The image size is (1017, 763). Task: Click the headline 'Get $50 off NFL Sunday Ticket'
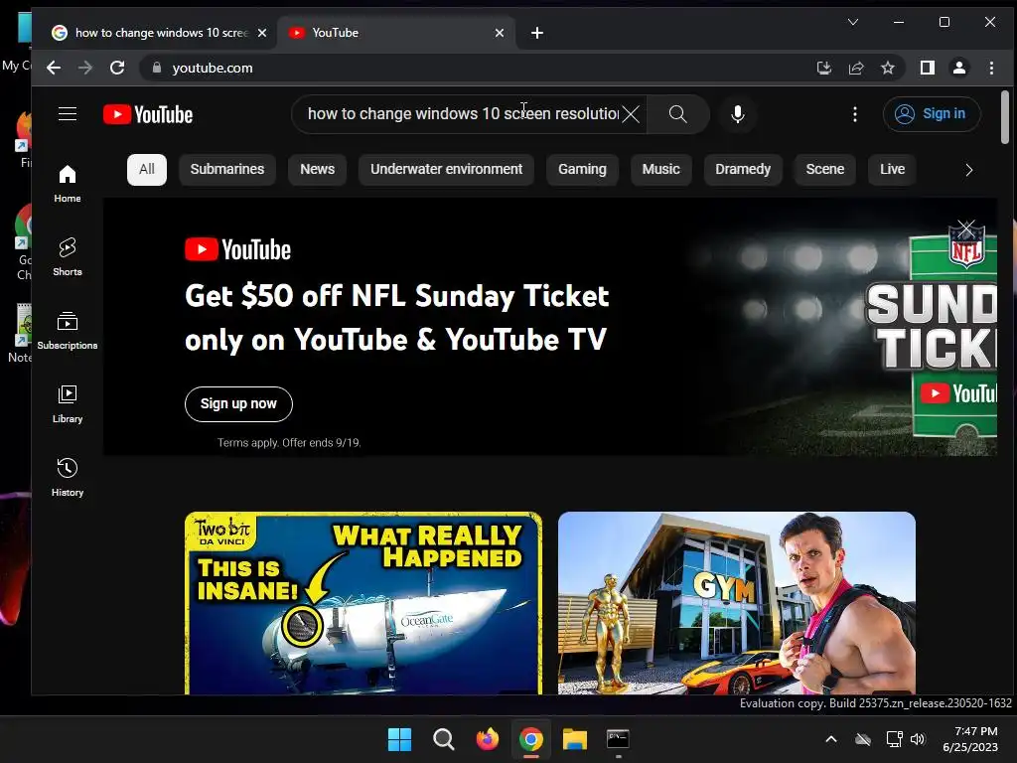pos(397,296)
